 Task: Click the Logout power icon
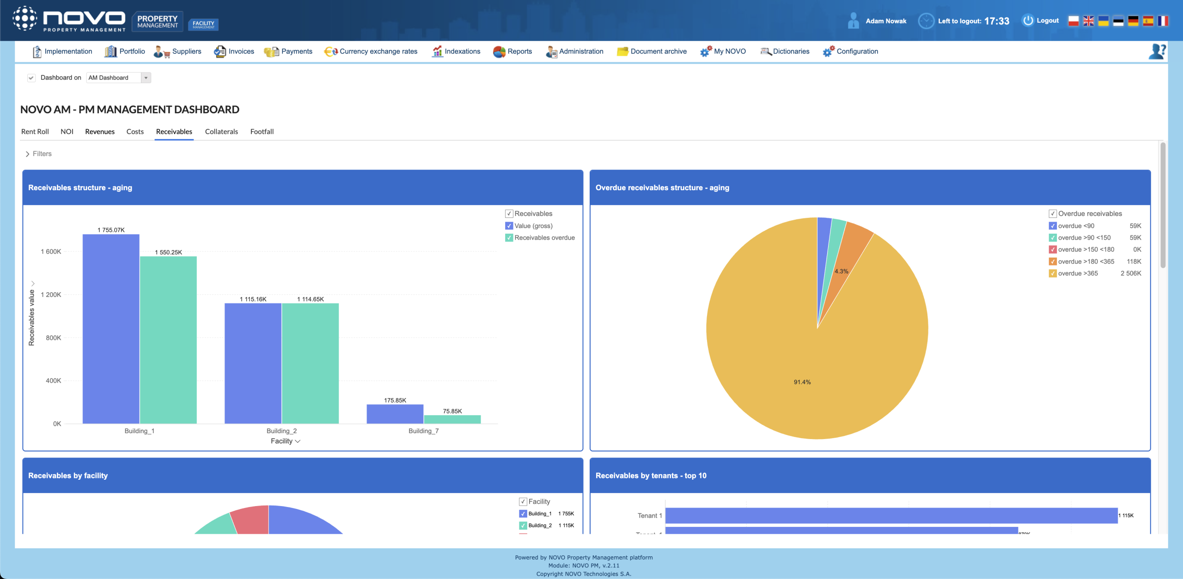pos(1028,21)
